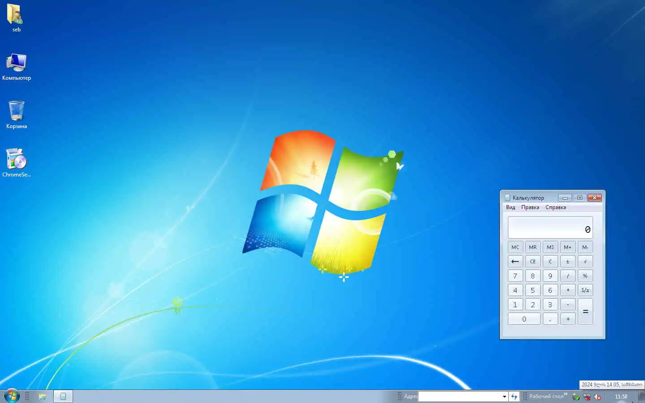Click digit 7 on the Calculator
Viewport: 645px width, 403px height.
tap(515, 276)
